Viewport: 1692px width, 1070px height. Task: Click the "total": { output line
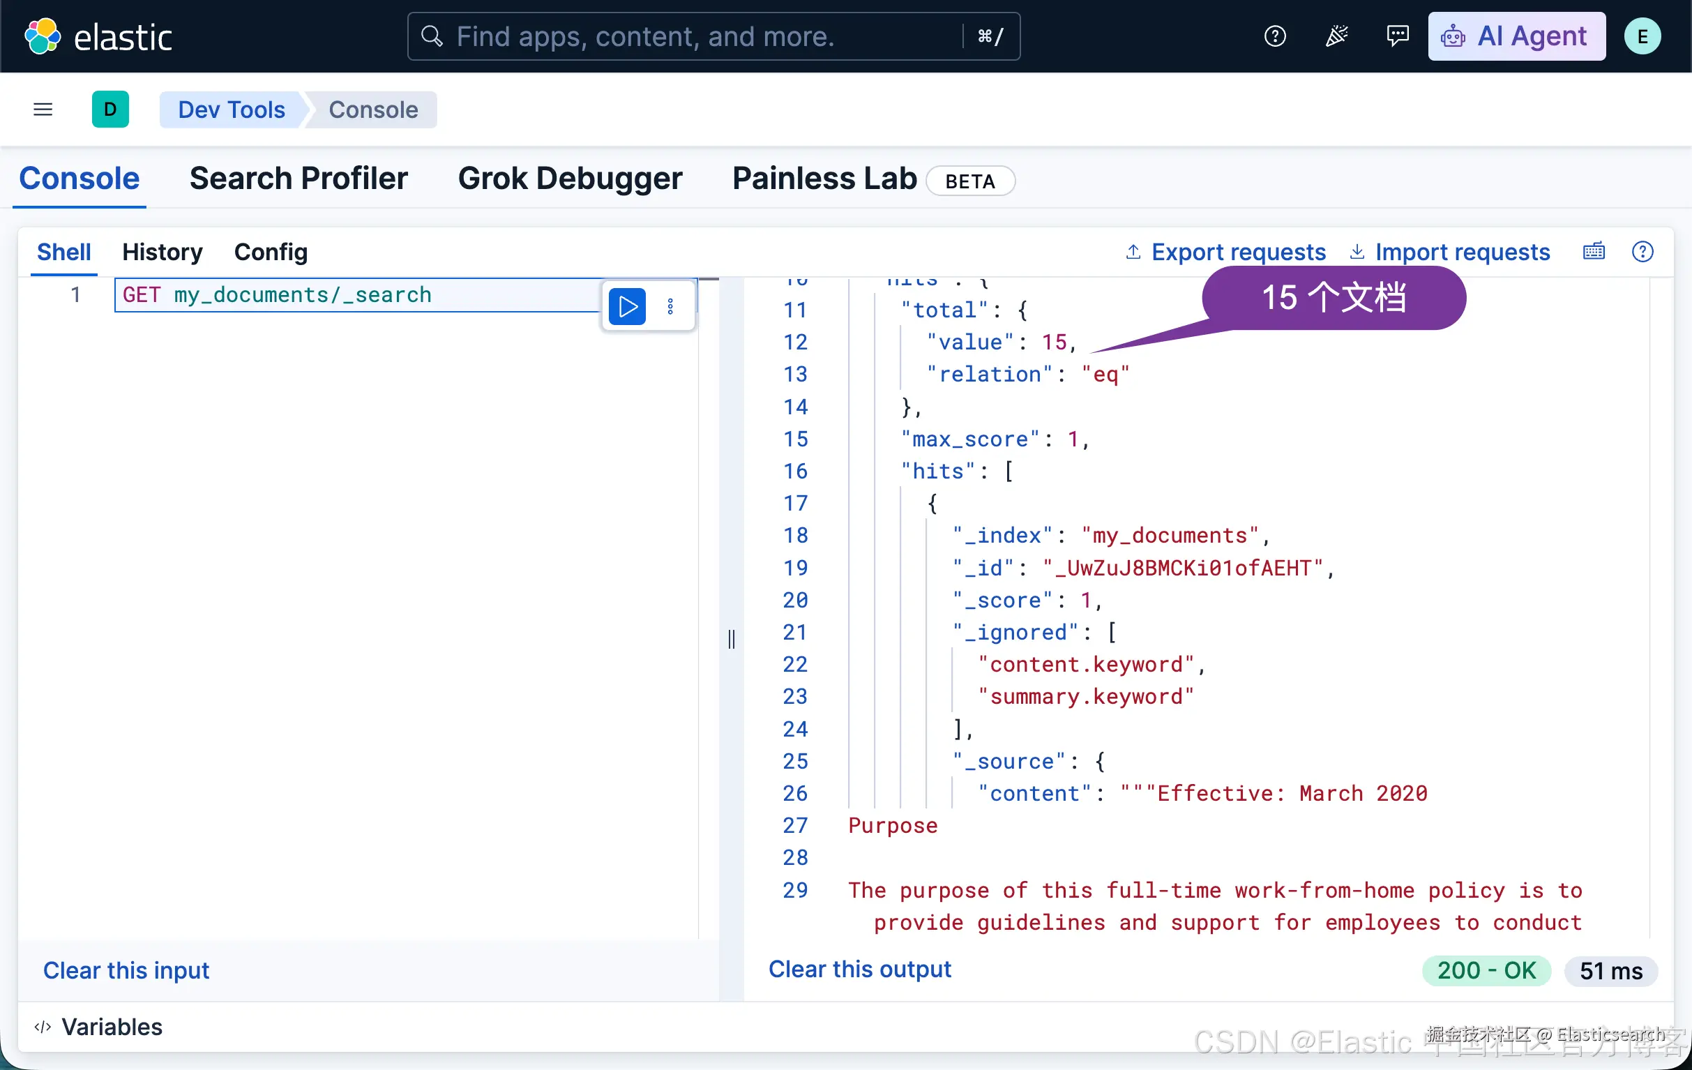[x=963, y=310]
